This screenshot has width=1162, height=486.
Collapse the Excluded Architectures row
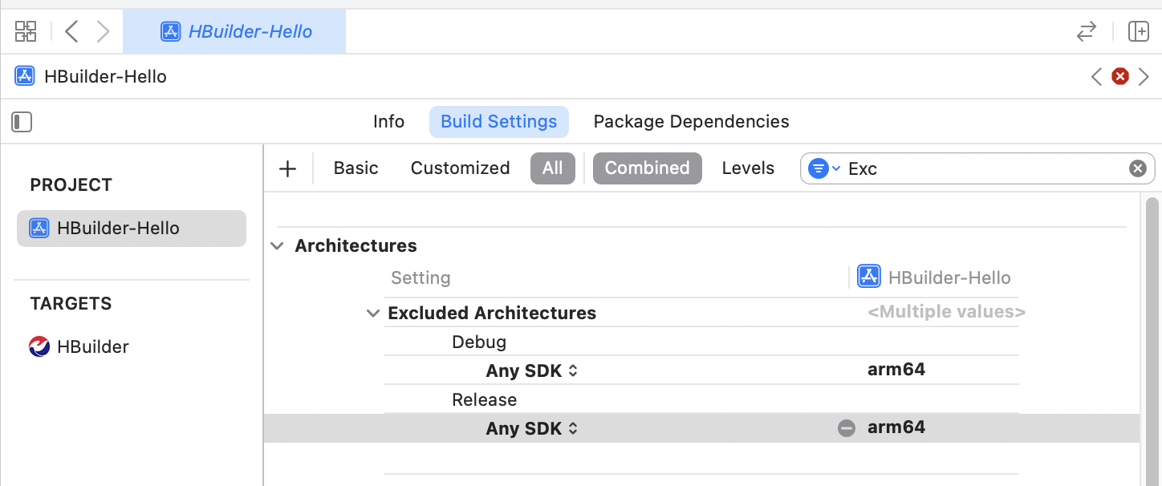coord(372,314)
